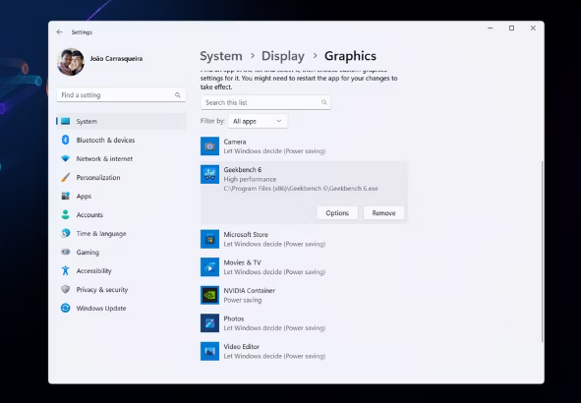
Task: Open Options for Geekbench 6
Action: coord(337,213)
